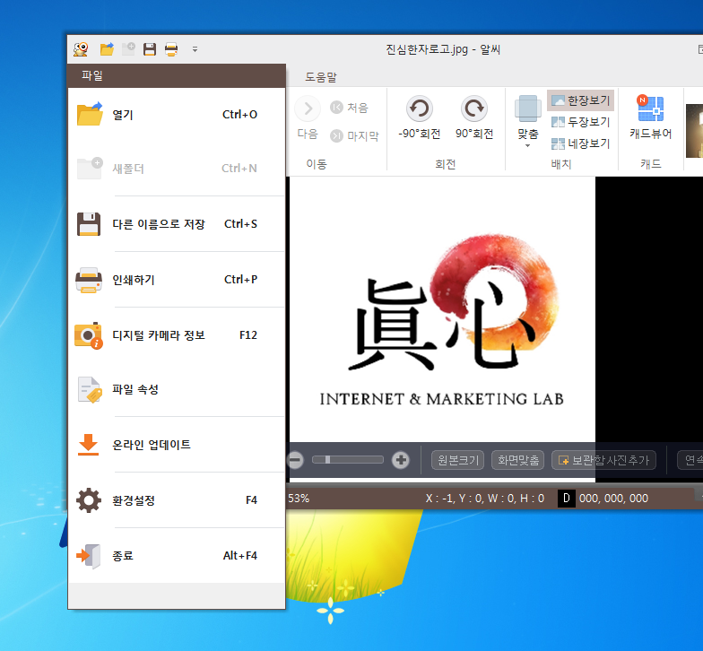Click the 맞춤 fit icon
This screenshot has width=703, height=651.
tap(527, 108)
